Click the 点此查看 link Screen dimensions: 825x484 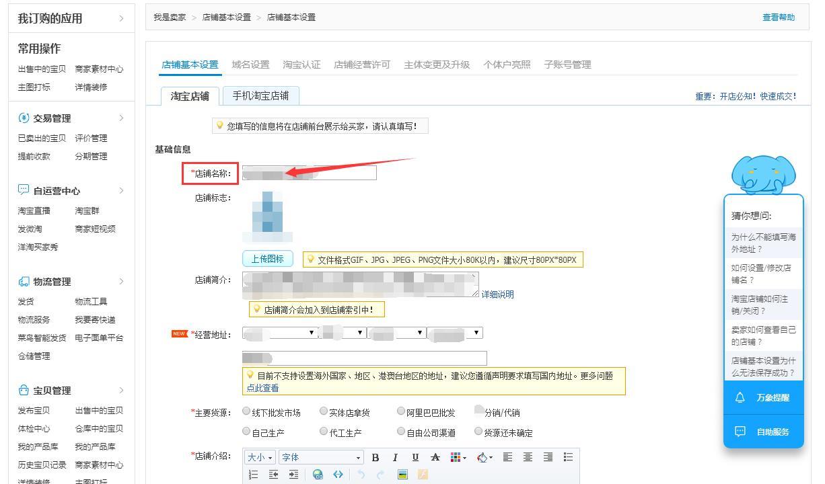pyautogui.click(x=262, y=388)
